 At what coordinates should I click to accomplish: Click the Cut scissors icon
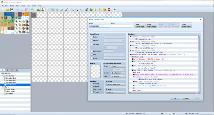(x=18, y=10)
